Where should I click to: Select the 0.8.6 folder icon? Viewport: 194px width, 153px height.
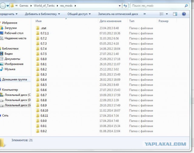point(38,90)
